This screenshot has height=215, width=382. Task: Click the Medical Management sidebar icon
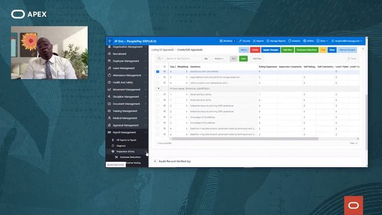(109, 118)
